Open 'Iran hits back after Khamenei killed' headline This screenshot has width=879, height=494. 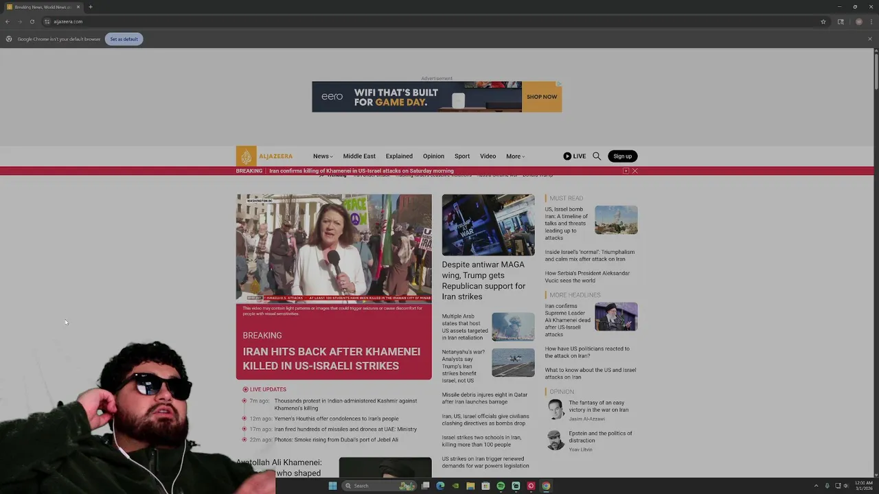coord(332,359)
